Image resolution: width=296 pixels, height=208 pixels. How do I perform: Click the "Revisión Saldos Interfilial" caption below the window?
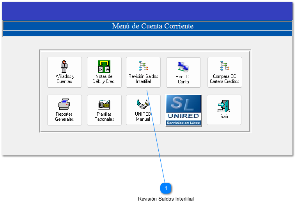pyautogui.click(x=166, y=199)
